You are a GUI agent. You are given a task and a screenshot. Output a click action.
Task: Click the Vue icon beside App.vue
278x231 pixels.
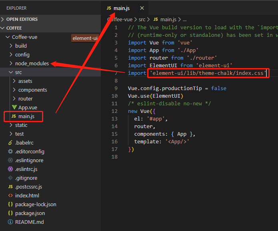coord(14,107)
